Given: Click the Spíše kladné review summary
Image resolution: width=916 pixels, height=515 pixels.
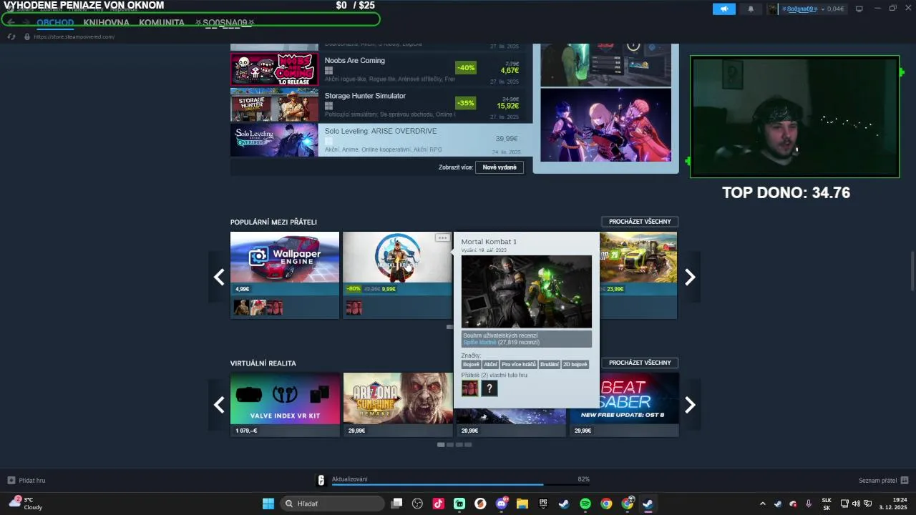Looking at the screenshot, I should [479, 343].
